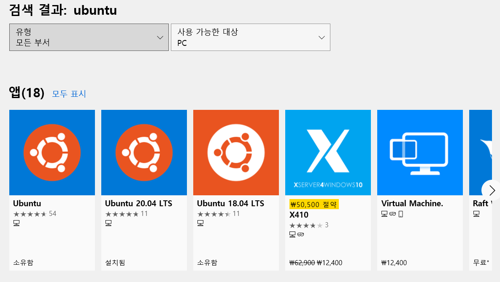Viewport: 500px width, 282px height.
Task: Show next apps with the right arrow
Action: [492, 190]
